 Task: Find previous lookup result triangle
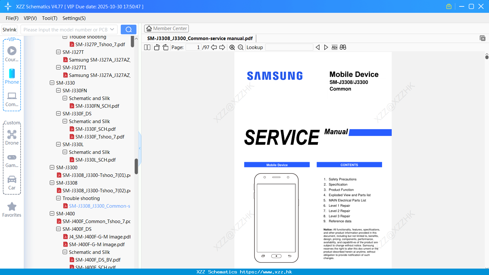pyautogui.click(x=318, y=47)
